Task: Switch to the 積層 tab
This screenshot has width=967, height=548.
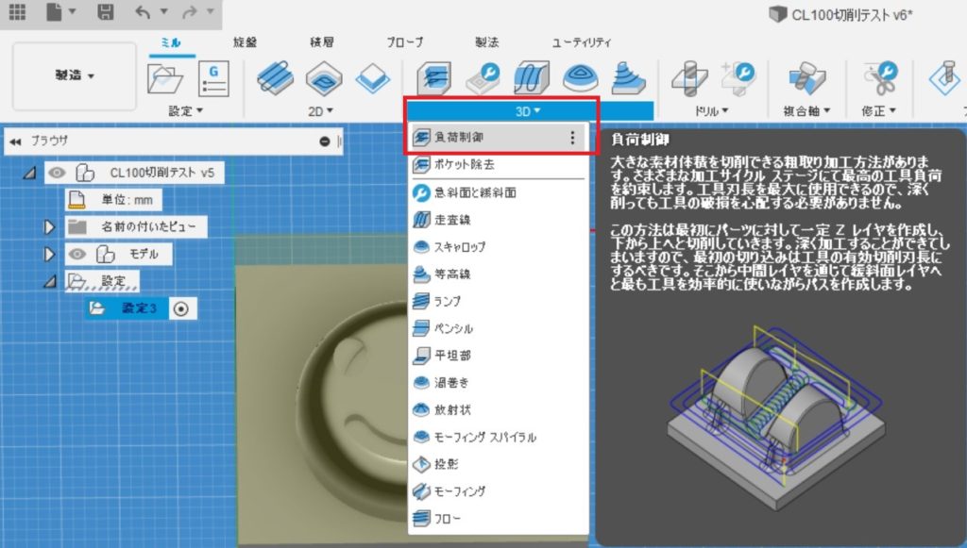Action: (321, 42)
